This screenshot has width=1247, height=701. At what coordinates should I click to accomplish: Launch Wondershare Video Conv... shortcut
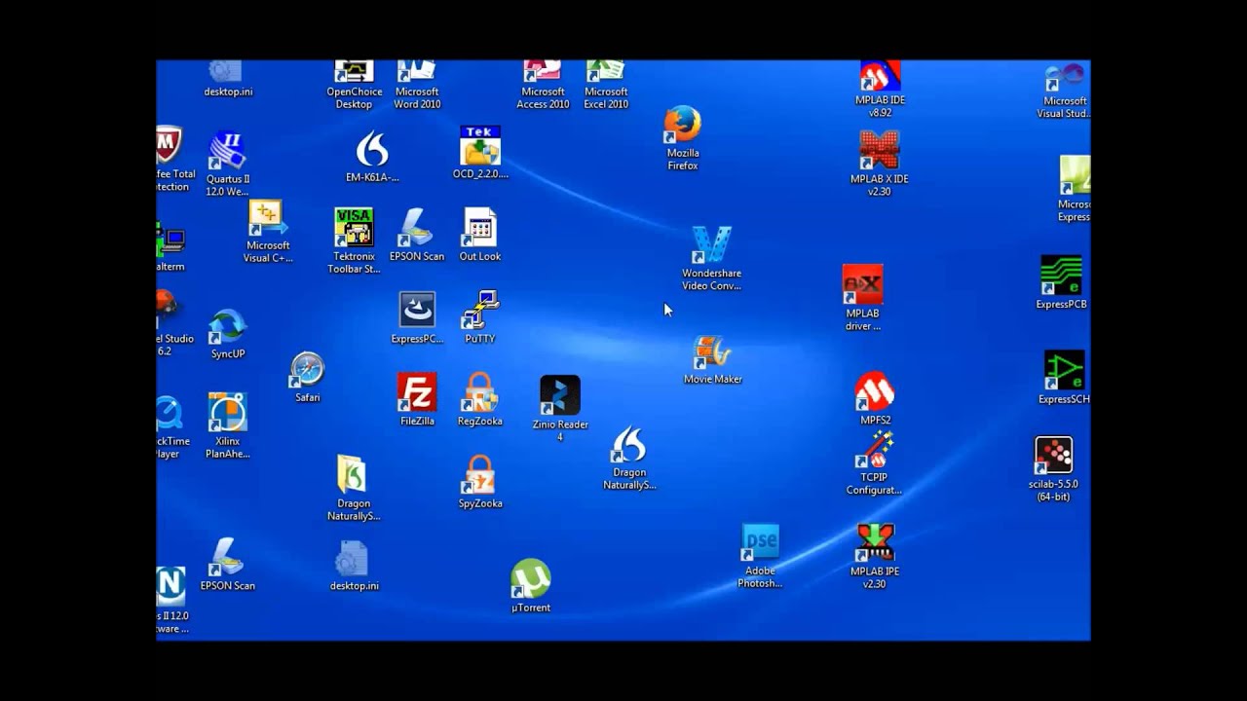[711, 258]
